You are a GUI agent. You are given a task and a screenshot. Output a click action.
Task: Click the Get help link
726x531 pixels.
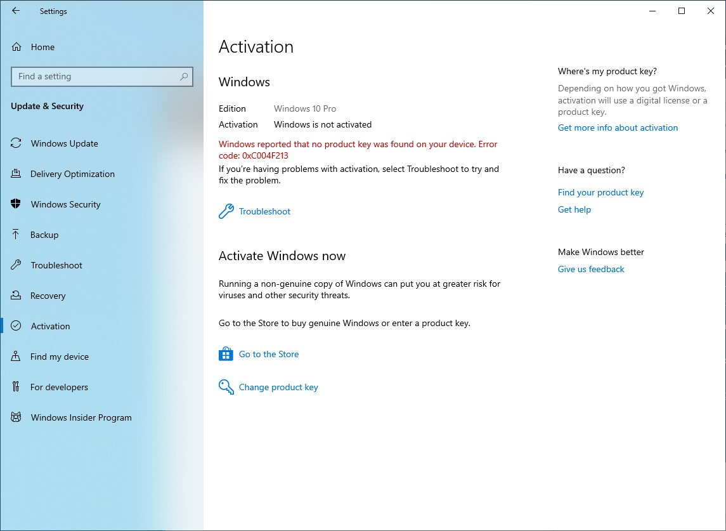pos(574,209)
